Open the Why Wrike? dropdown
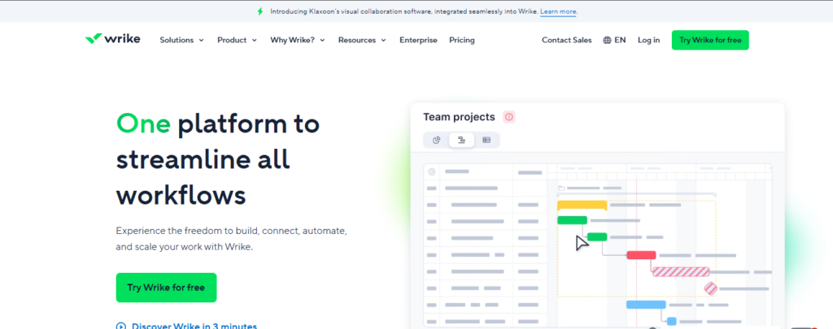Image resolution: width=833 pixels, height=329 pixels. click(298, 40)
